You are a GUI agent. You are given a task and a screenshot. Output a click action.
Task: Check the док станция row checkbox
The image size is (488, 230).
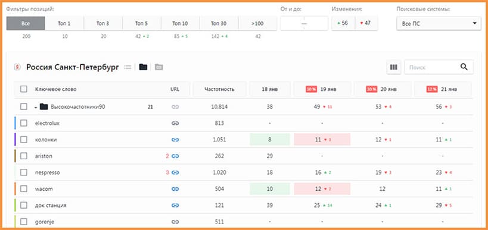24,205
